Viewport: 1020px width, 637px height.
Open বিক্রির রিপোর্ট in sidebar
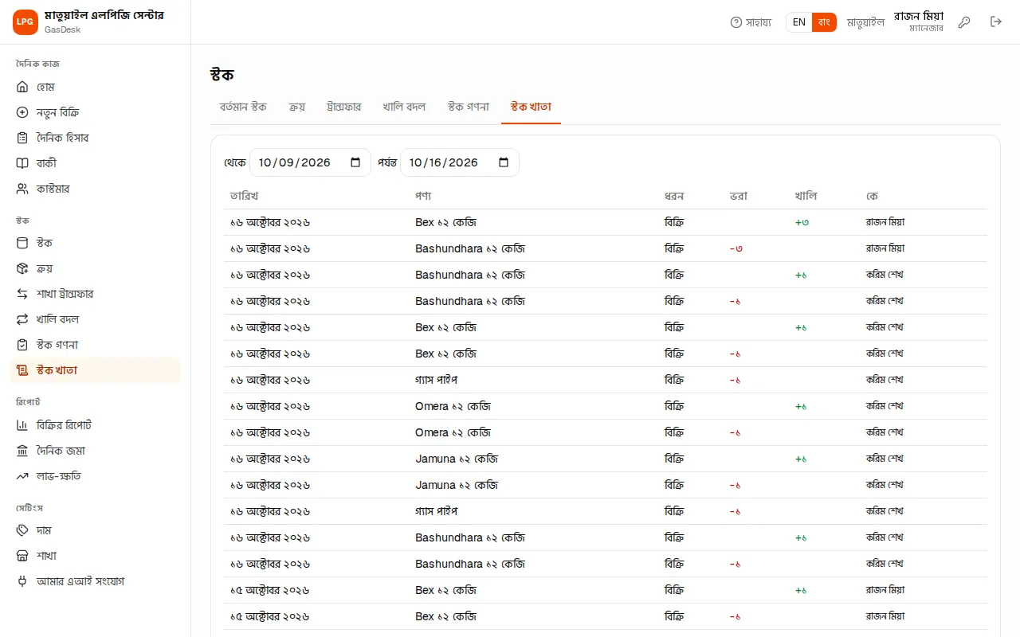tap(95, 425)
